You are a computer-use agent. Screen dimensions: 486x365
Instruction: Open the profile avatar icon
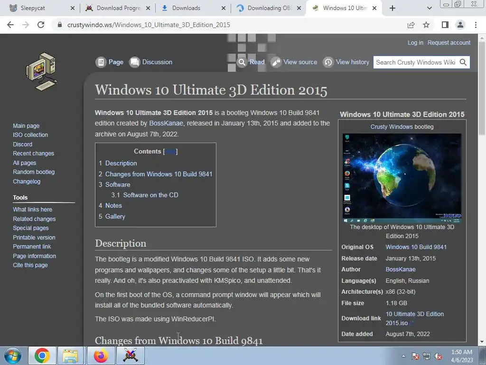pos(460,25)
